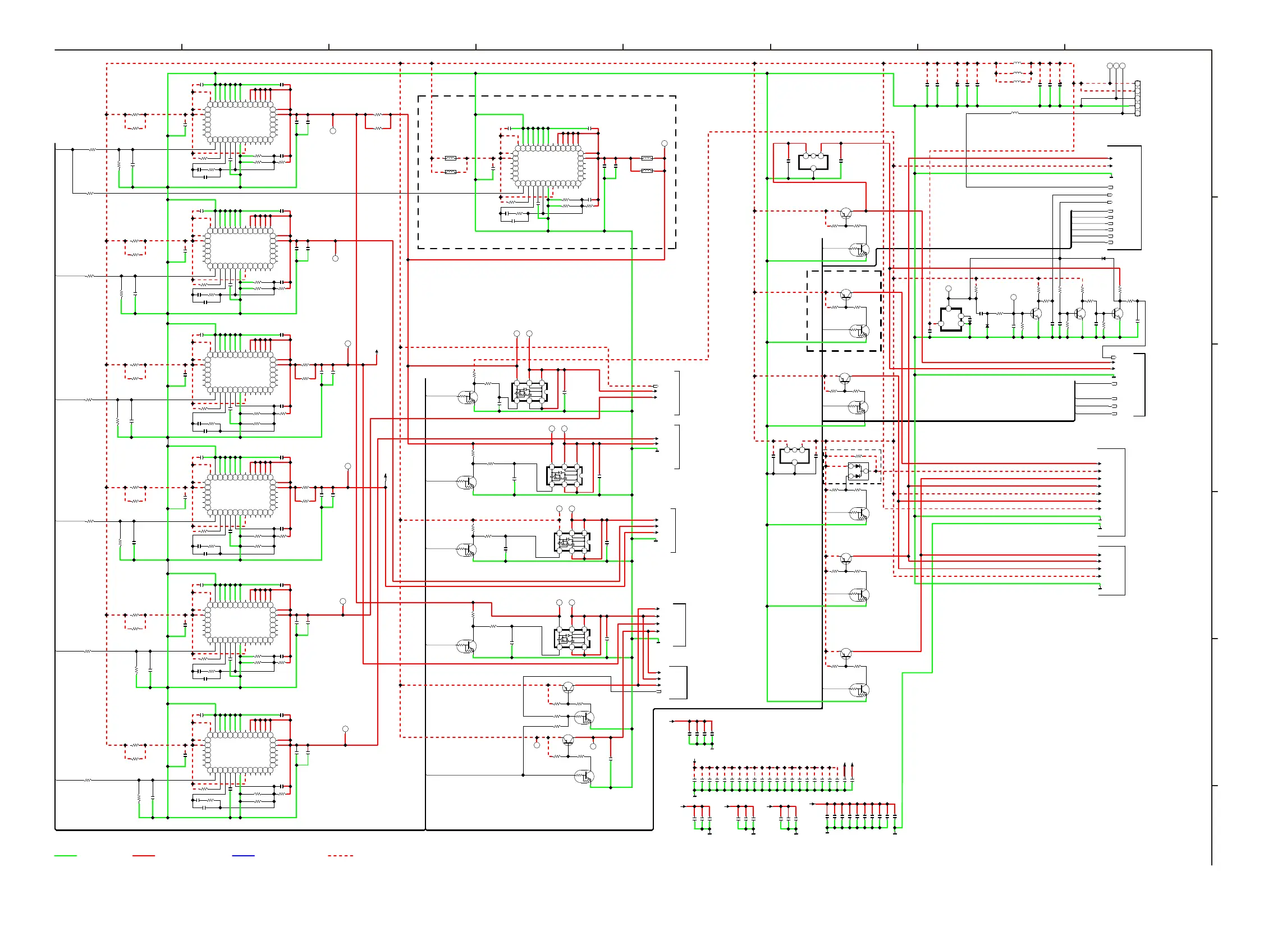Image resolution: width=1273 pixels, height=945 pixels.
Task: Click the red dashed legend line sample
Action: coord(340,856)
